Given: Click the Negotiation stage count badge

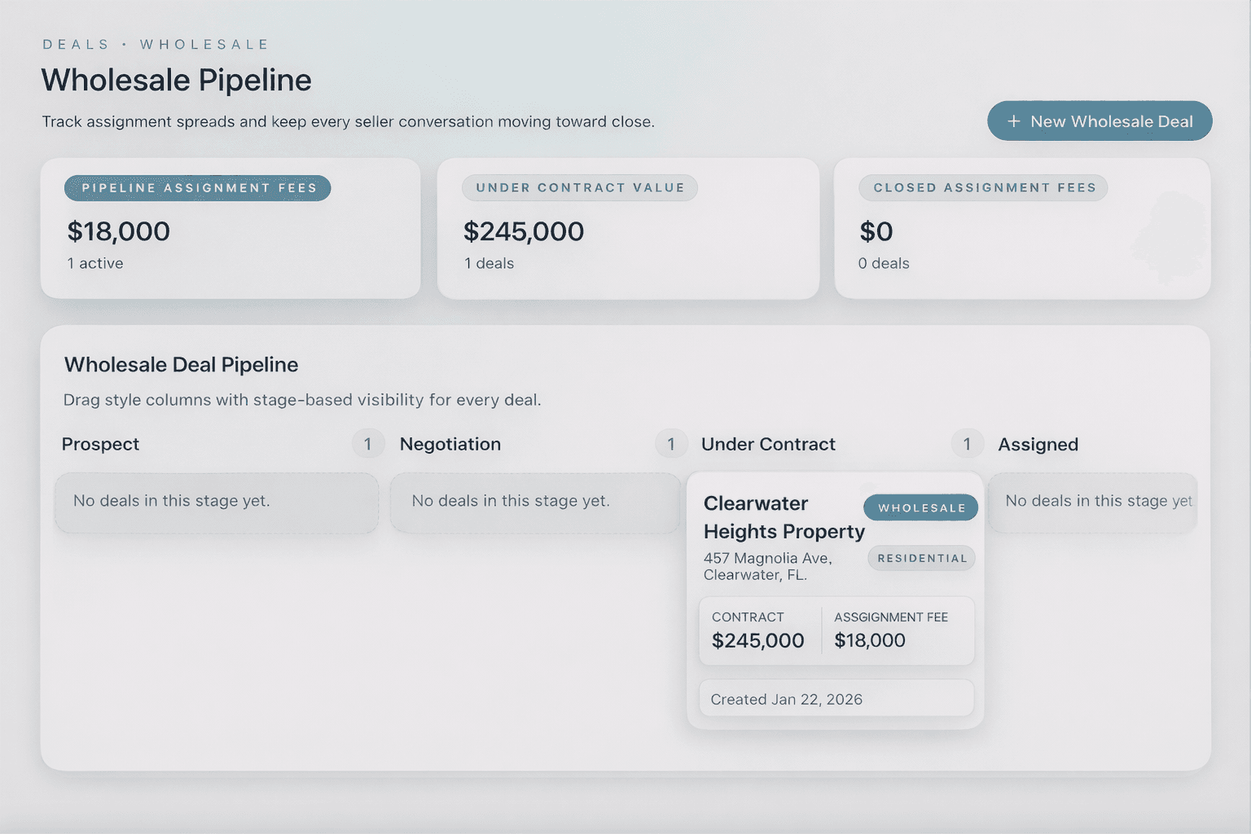Looking at the screenshot, I should coord(671,444).
